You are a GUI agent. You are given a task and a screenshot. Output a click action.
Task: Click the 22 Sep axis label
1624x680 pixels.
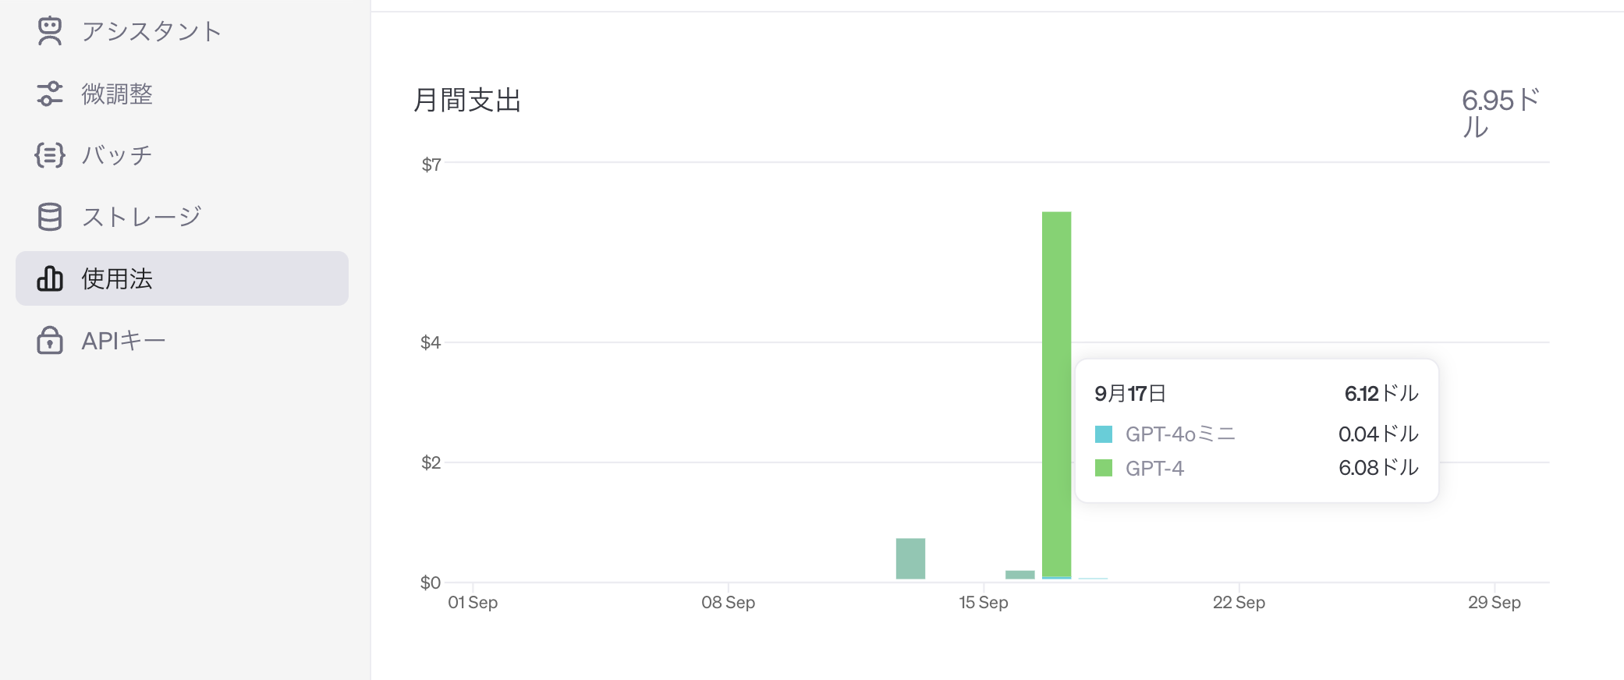click(1239, 602)
